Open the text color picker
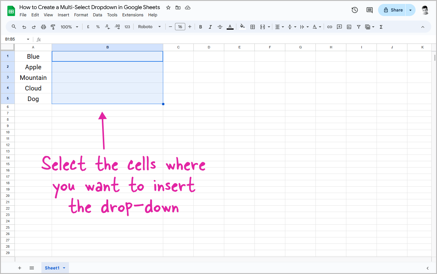This screenshot has height=274, width=437. (x=230, y=27)
